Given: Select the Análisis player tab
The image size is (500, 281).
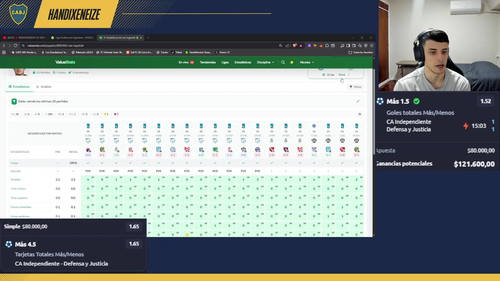Looking at the screenshot, I should 44,87.
